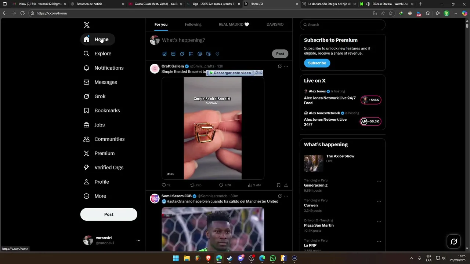Open options for Plaza San Martín trend
The width and height of the screenshot is (470, 264).
379,221
